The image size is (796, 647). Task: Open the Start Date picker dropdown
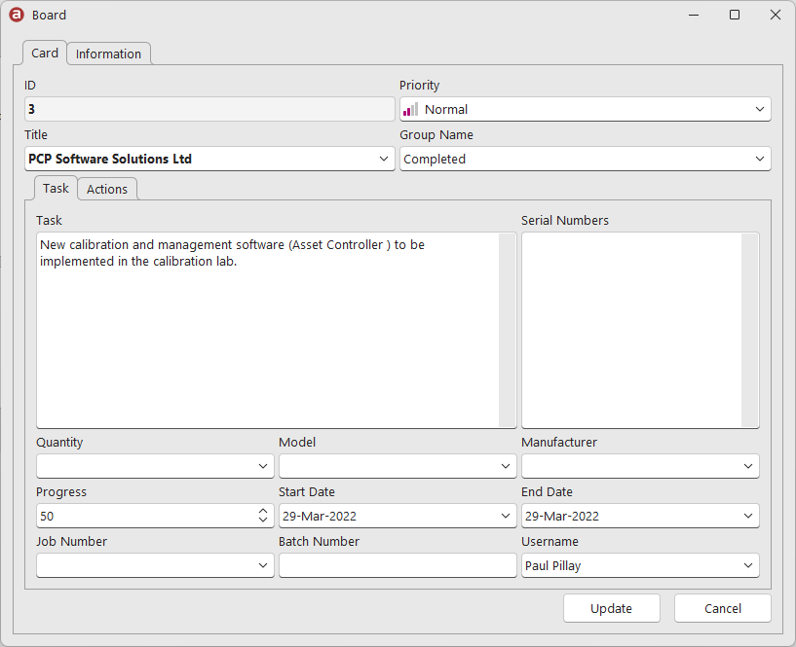[505, 516]
